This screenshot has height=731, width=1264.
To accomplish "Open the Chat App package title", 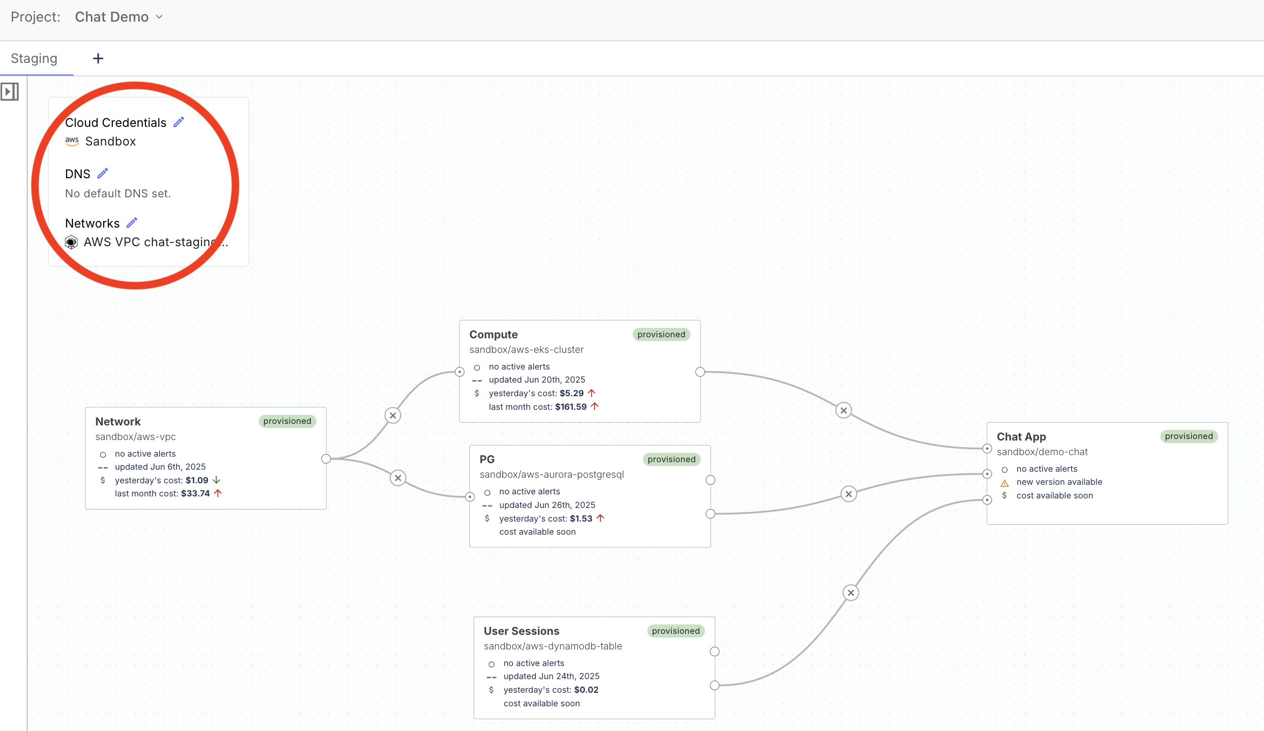I will click(1021, 436).
